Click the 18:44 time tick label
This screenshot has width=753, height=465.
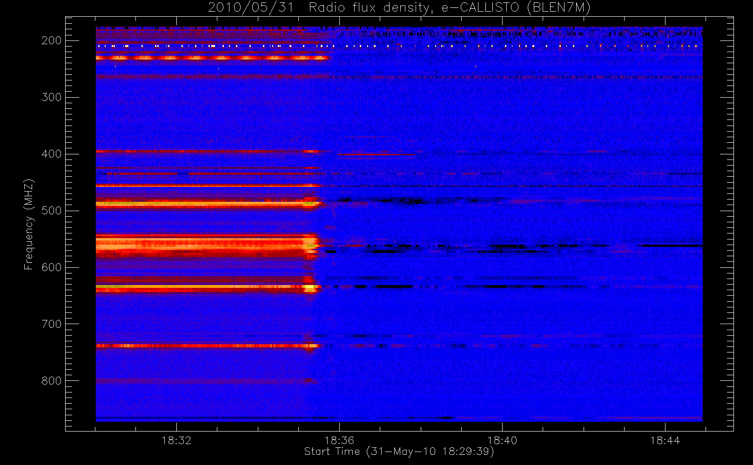[x=665, y=440]
